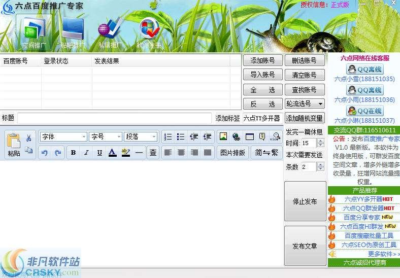This screenshot has height=278, width=400.
Task: Increase the 条数 post count
Action: (320, 164)
